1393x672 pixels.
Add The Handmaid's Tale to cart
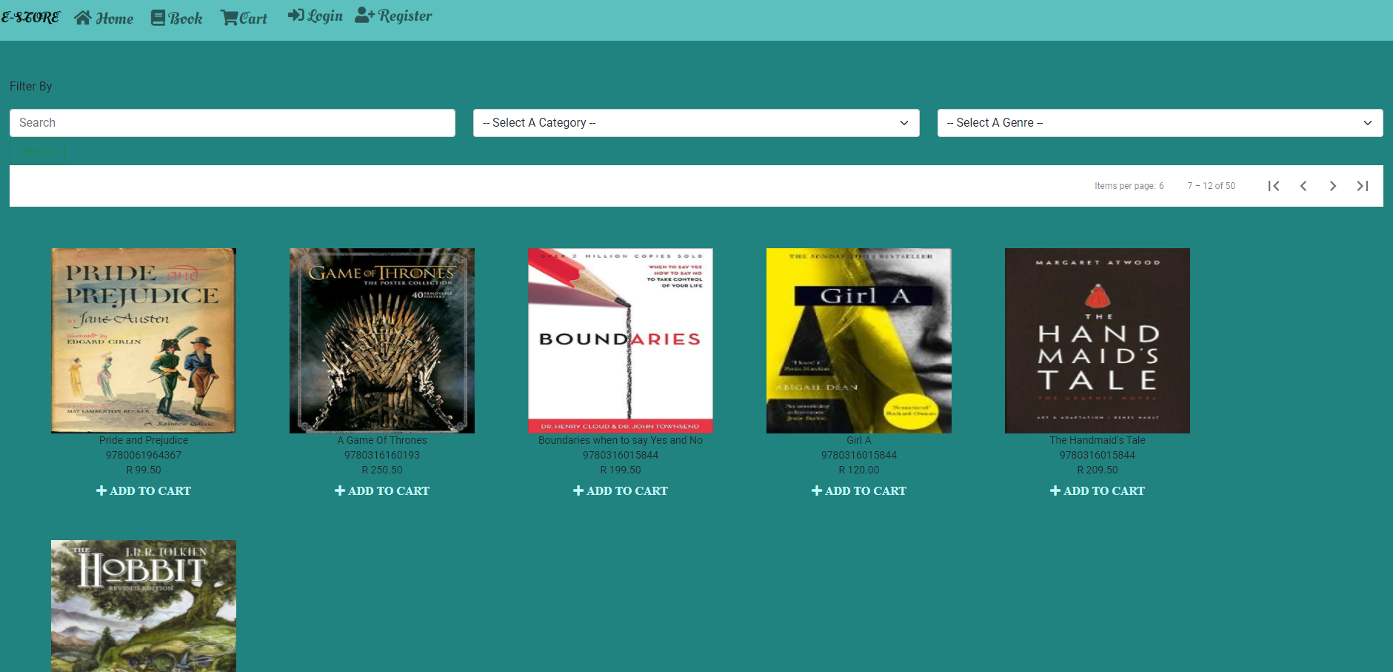point(1098,490)
